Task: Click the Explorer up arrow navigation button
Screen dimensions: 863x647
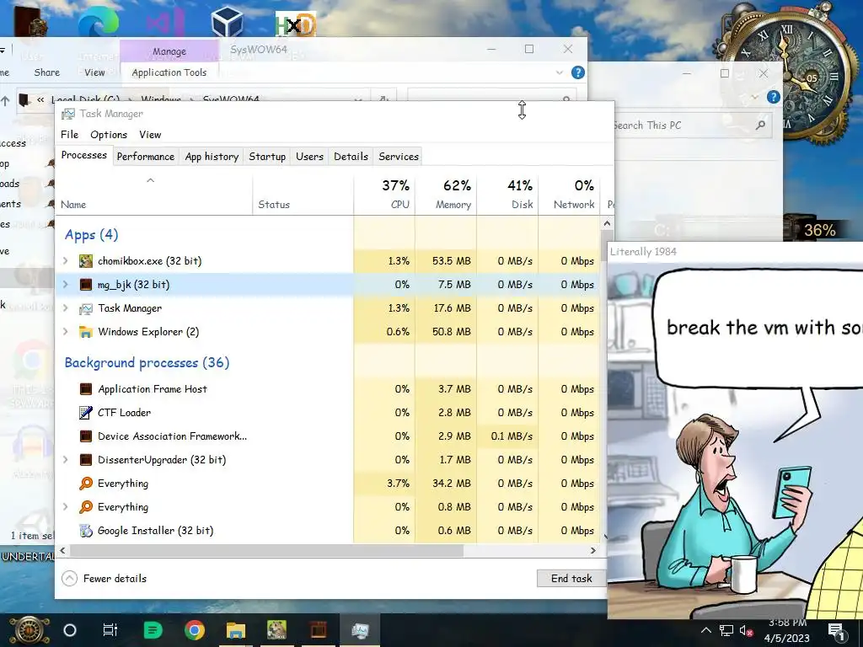Action: pos(6,100)
